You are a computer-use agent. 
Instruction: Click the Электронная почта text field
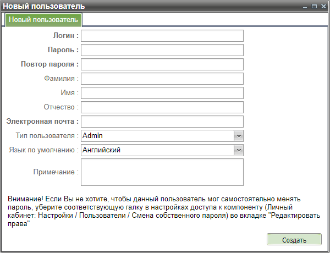(162, 122)
